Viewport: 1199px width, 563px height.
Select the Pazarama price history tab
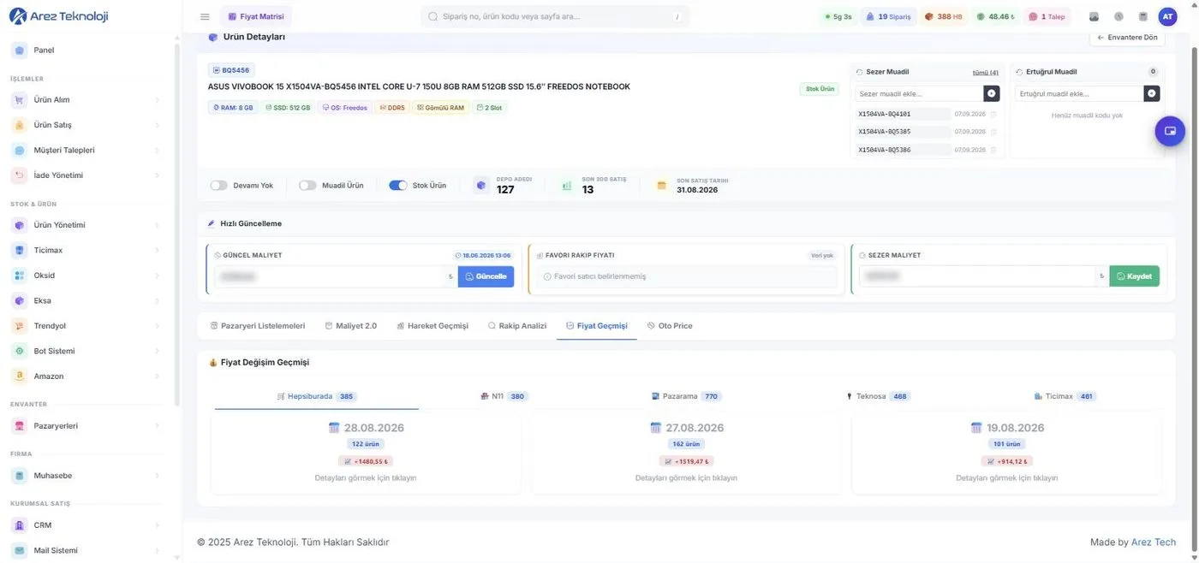[687, 396]
